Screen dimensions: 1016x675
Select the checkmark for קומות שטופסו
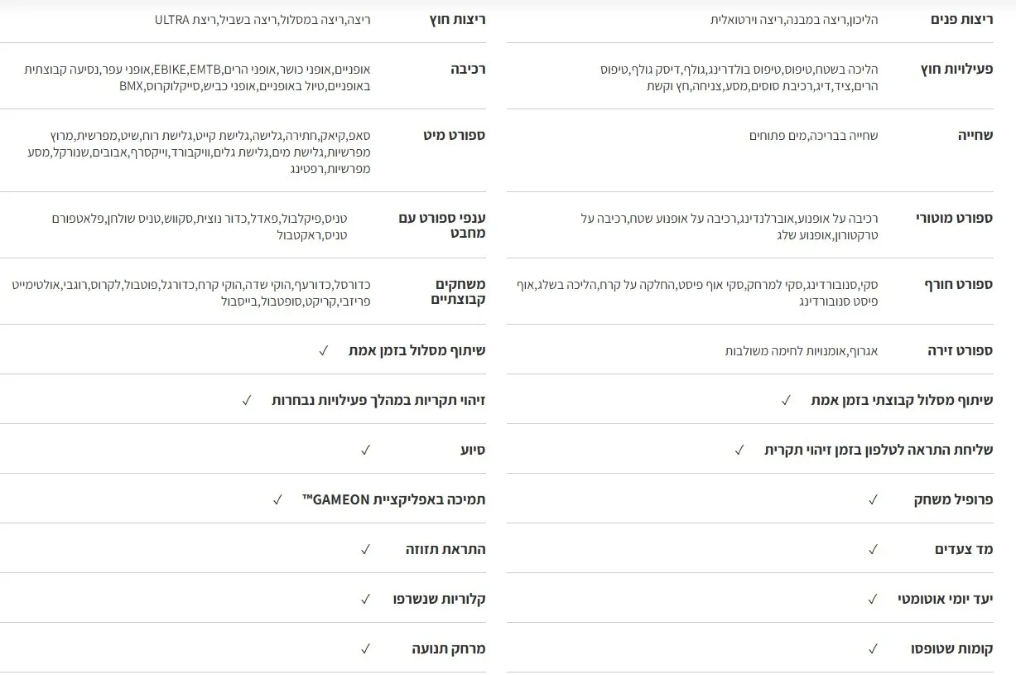click(873, 648)
